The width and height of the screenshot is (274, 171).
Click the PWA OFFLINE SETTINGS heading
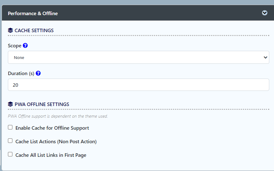coord(42,104)
